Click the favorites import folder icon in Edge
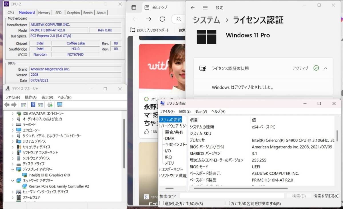This screenshot has height=209, width=343. click(133, 30)
